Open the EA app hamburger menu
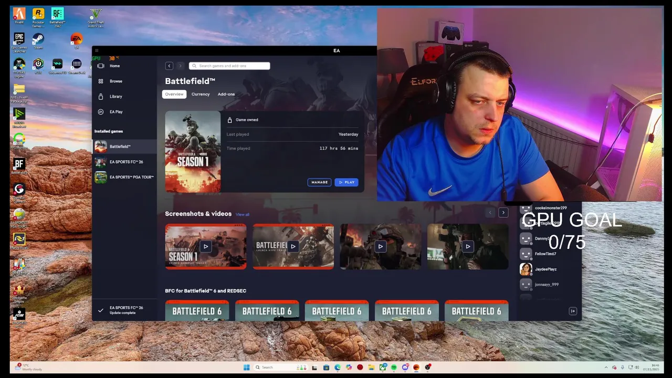This screenshot has width=672, height=378. 97,51
